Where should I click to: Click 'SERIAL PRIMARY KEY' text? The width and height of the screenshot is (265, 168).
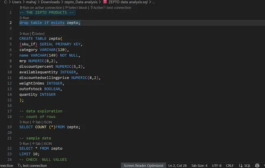[60, 44]
